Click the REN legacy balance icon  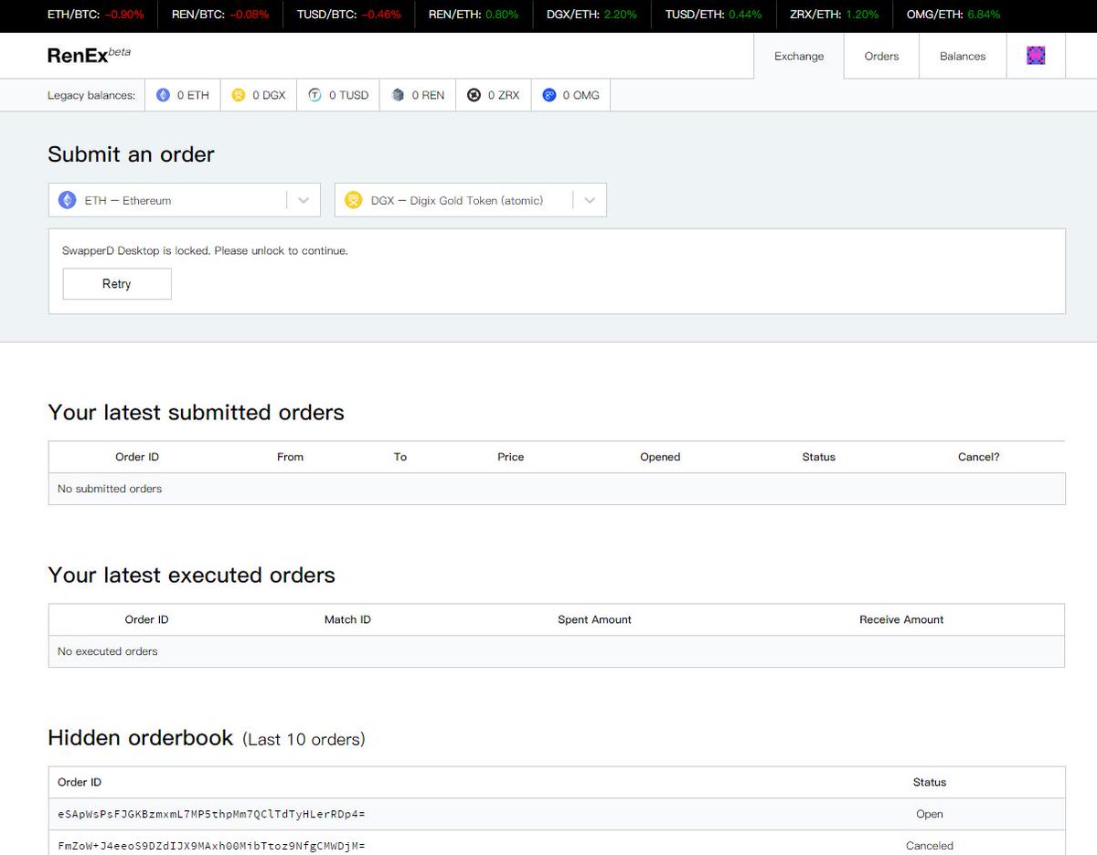coord(398,95)
